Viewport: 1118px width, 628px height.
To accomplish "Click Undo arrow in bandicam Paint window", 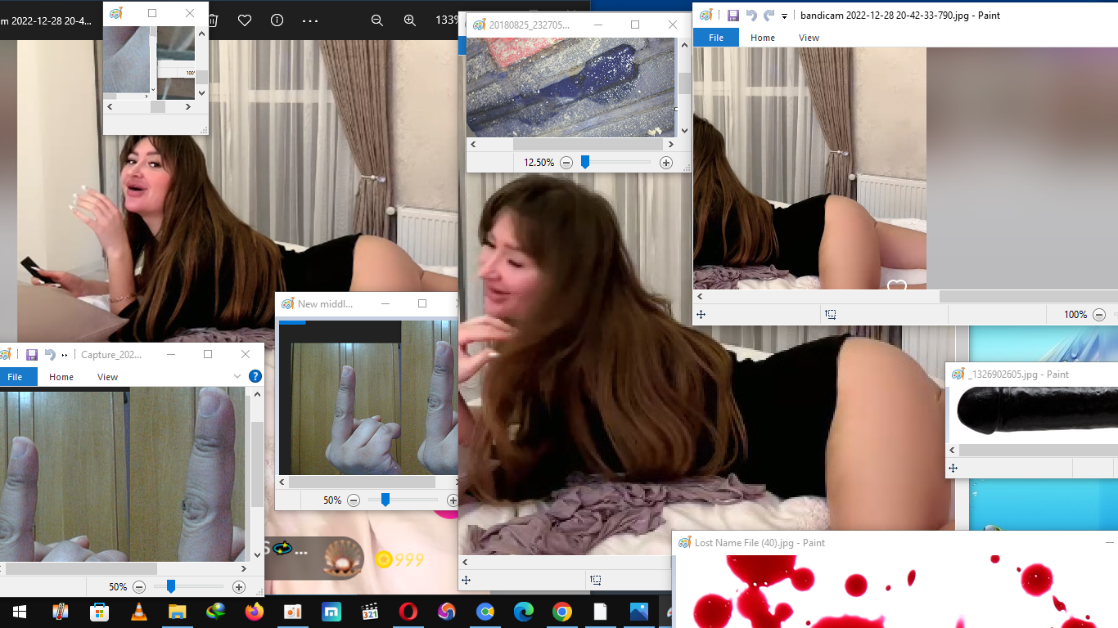I will click(751, 16).
